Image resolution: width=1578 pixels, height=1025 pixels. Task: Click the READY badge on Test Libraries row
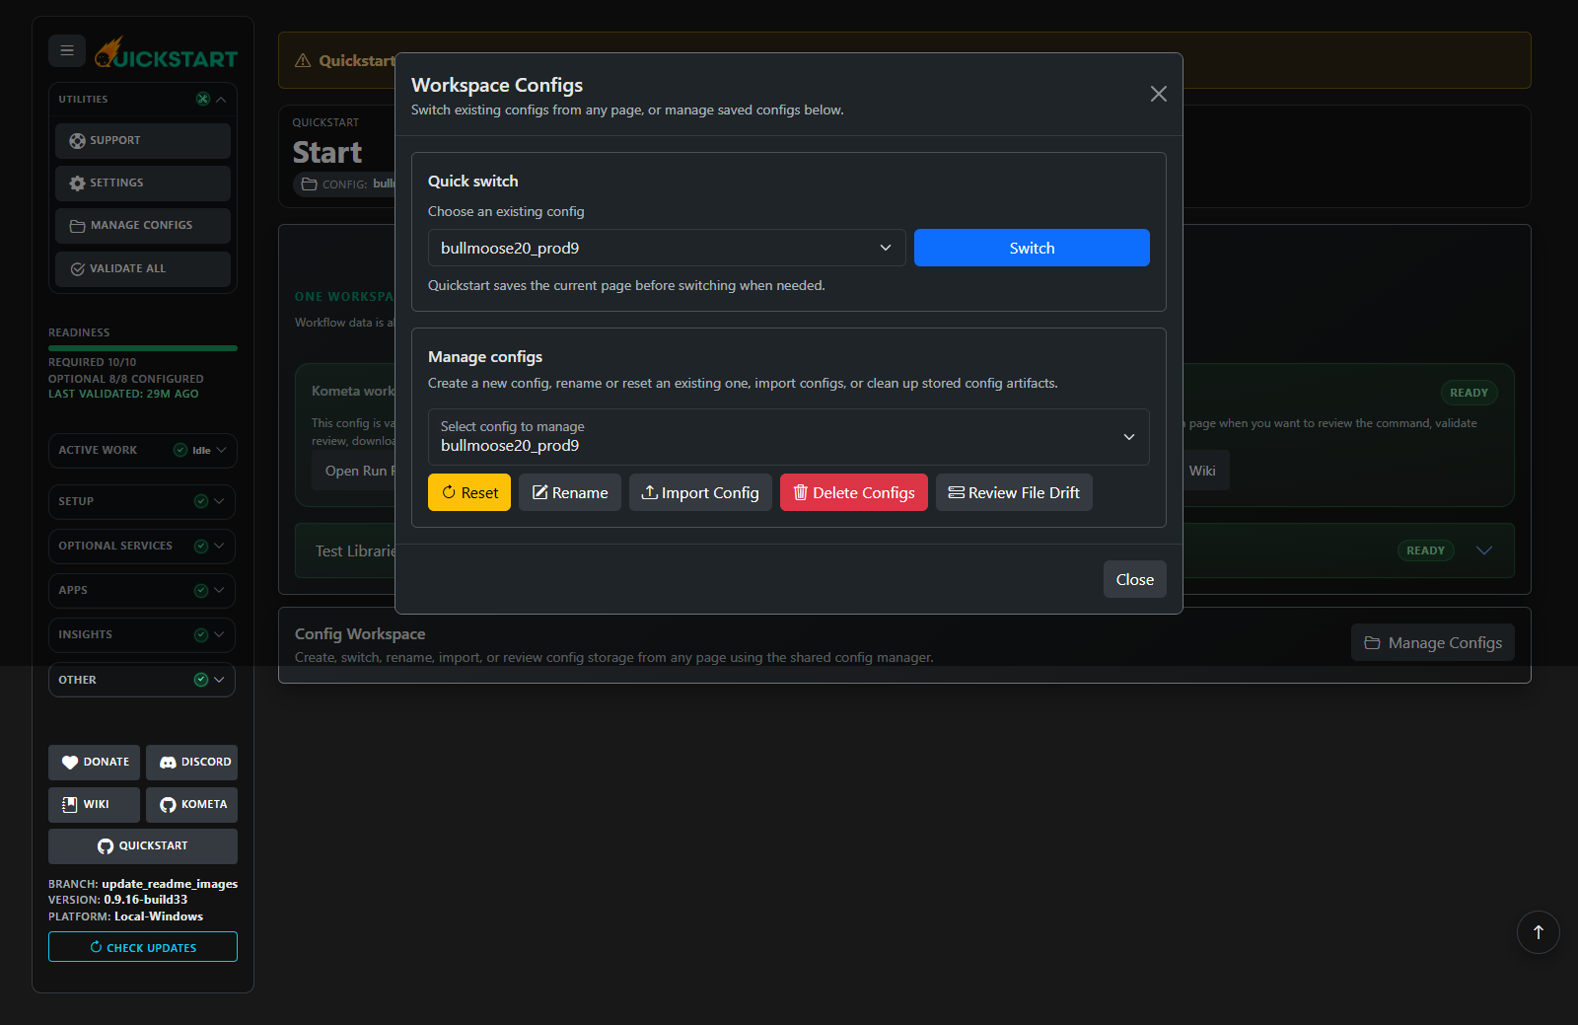(1425, 550)
